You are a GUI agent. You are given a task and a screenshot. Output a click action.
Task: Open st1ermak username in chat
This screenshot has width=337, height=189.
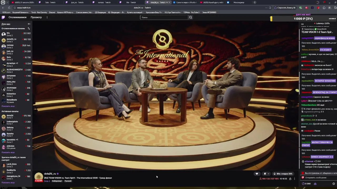(309, 161)
